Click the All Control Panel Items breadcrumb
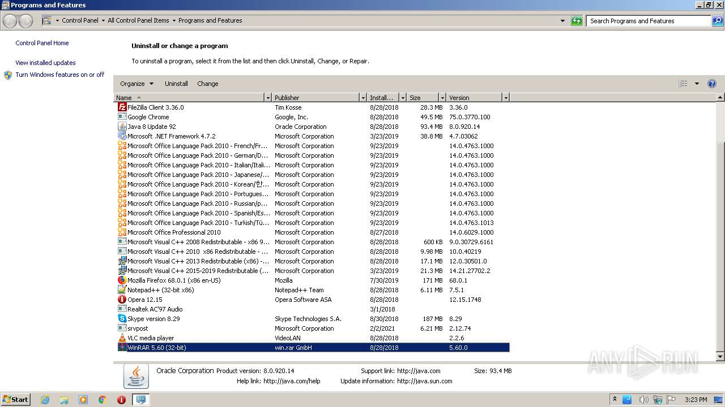 [138, 20]
